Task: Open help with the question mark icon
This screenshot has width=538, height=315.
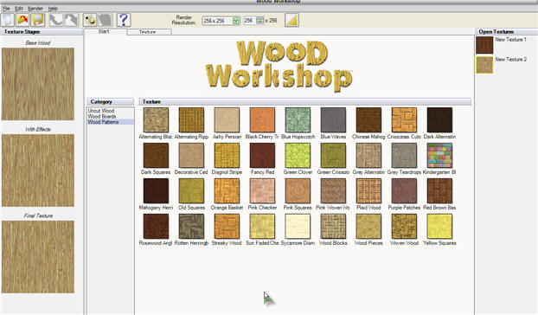Action: 124,20
